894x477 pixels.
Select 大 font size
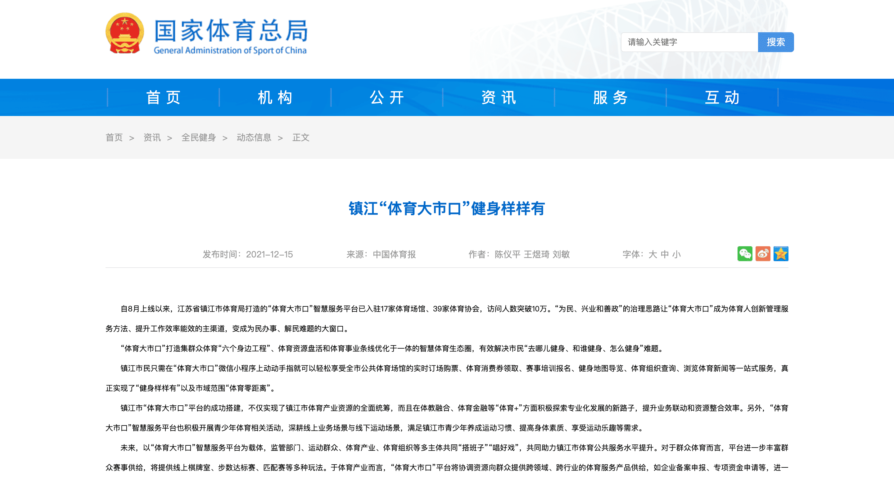[653, 254]
